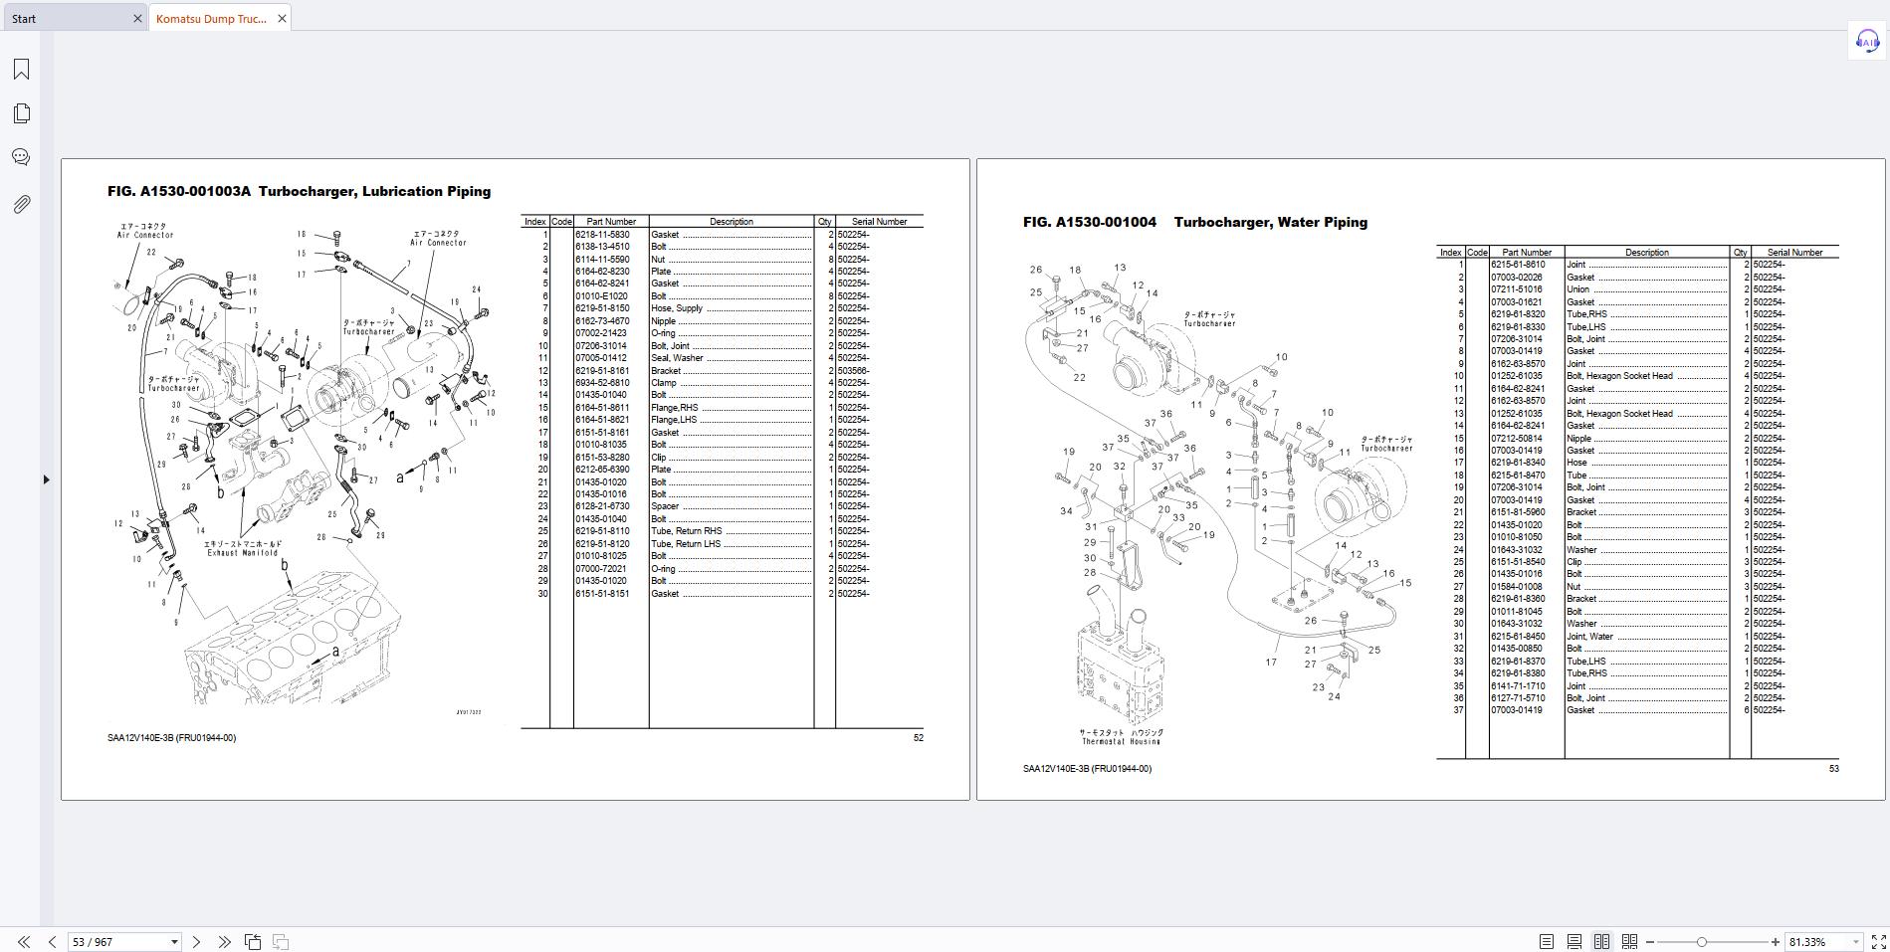Close the Komatsu Dump Truck tab
Screen dimensions: 1890x952
click(282, 19)
